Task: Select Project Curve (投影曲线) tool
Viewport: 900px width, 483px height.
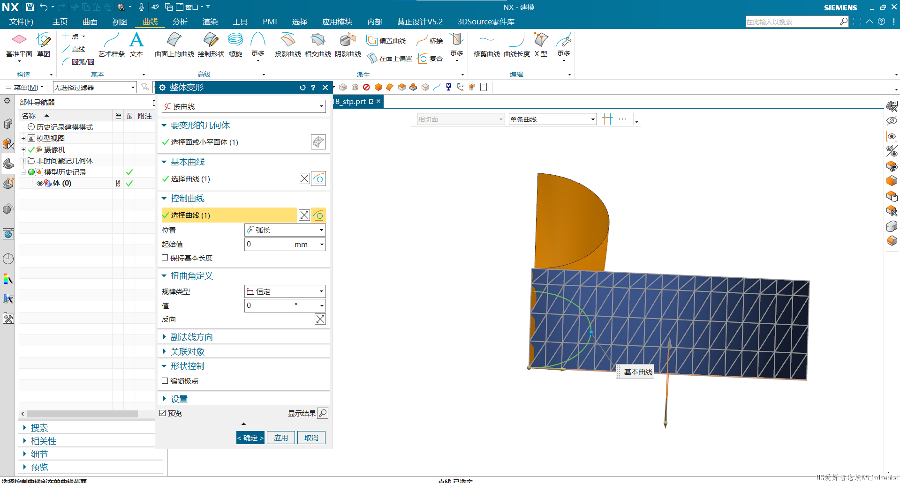Action: pyautogui.click(x=288, y=45)
